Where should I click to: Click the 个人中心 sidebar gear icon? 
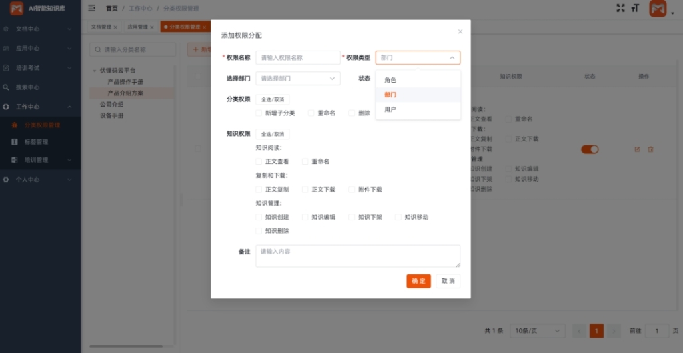[x=6, y=179]
